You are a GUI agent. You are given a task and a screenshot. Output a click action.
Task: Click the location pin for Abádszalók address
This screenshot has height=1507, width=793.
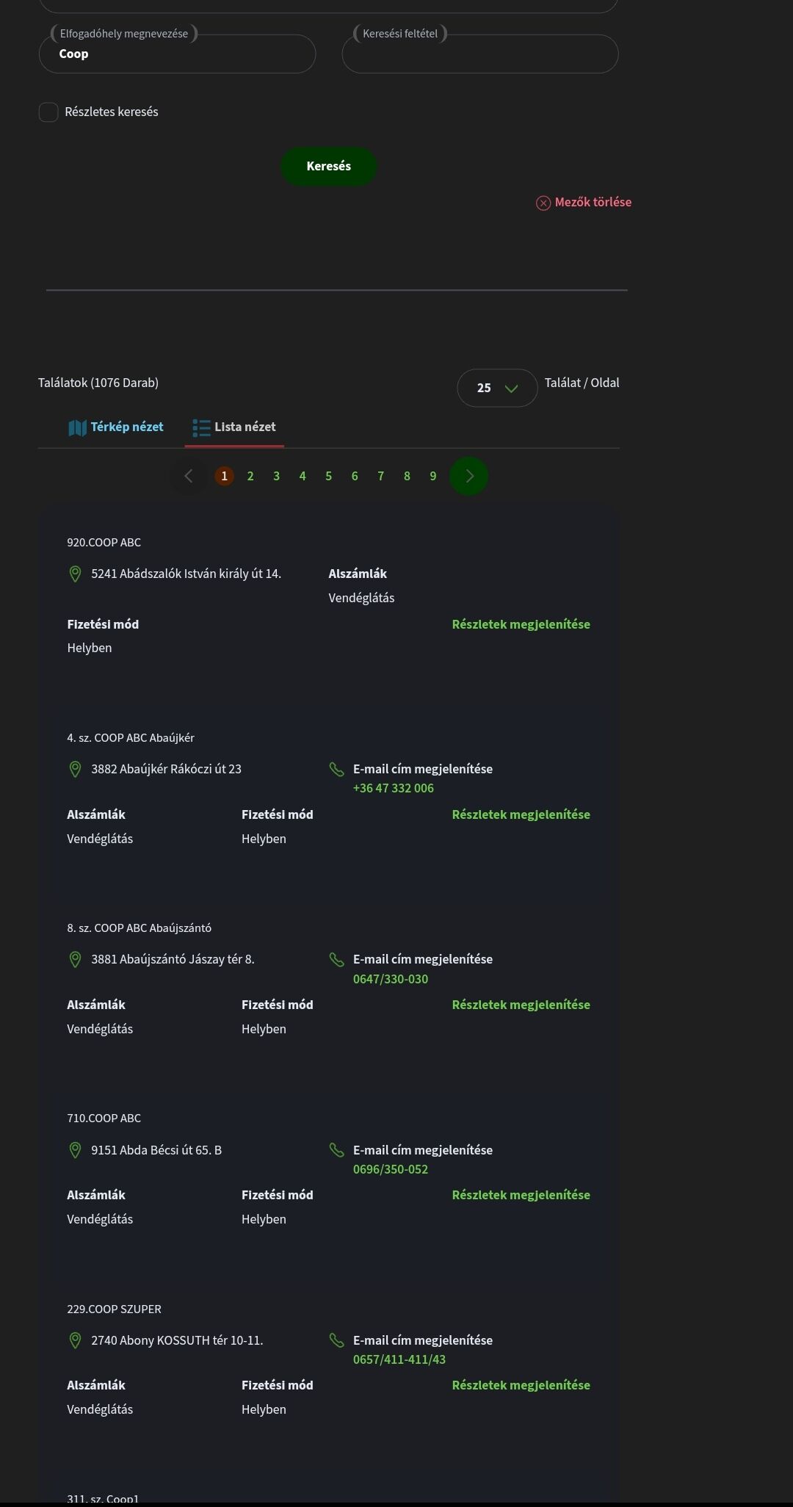point(75,574)
